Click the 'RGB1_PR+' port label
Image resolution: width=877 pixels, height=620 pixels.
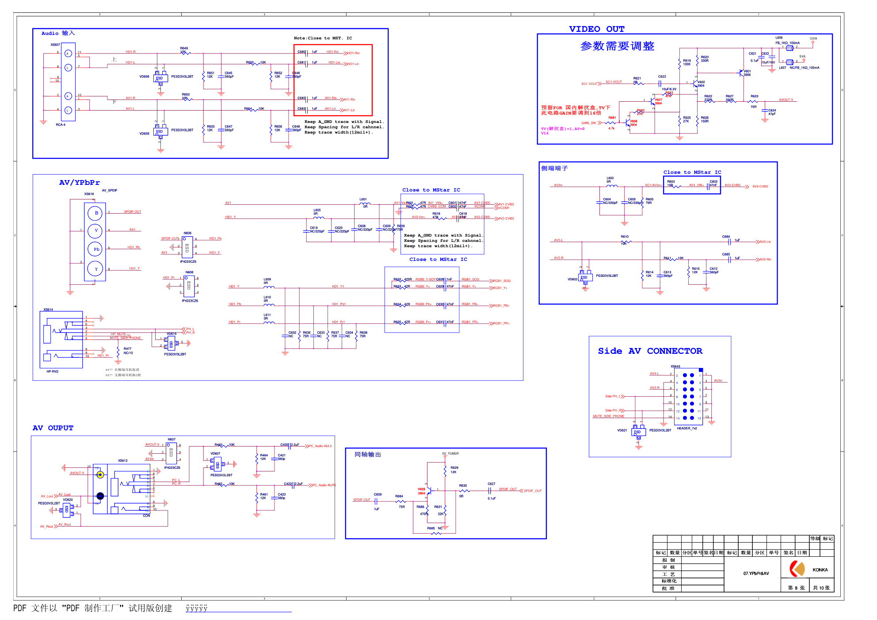coord(501,323)
